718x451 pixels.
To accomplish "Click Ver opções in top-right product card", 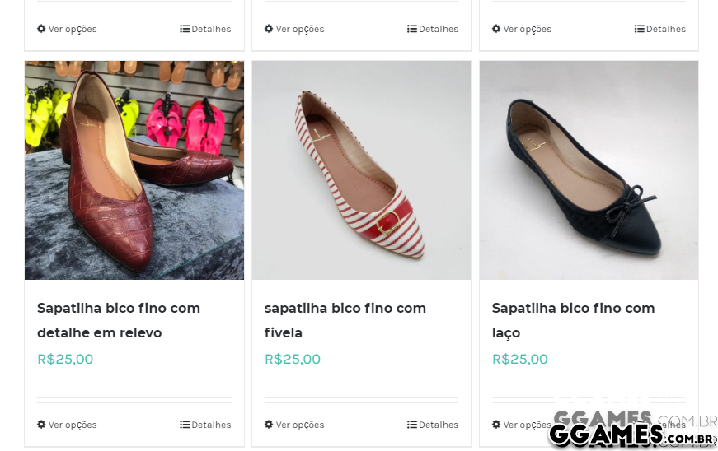I will pos(528,29).
